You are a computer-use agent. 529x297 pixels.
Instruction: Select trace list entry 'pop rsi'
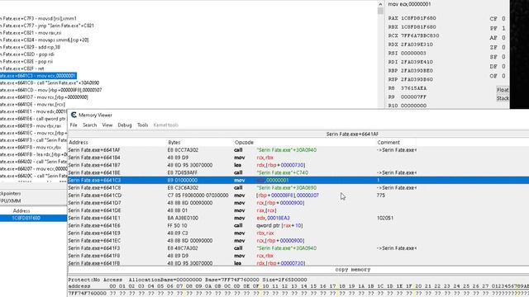click(26, 62)
